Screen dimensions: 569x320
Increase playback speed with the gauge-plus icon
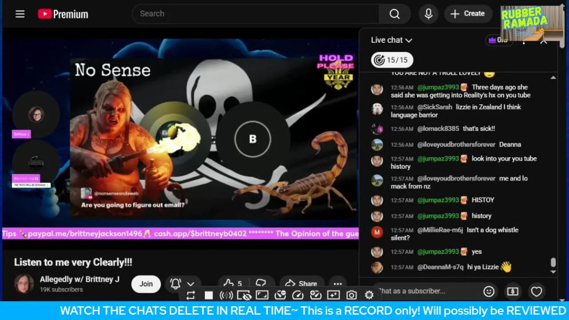point(316,295)
